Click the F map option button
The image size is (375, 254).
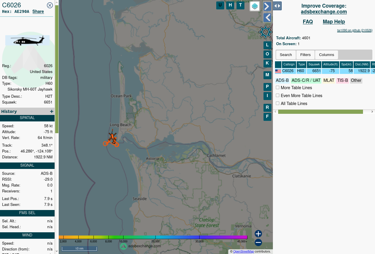click(x=267, y=117)
